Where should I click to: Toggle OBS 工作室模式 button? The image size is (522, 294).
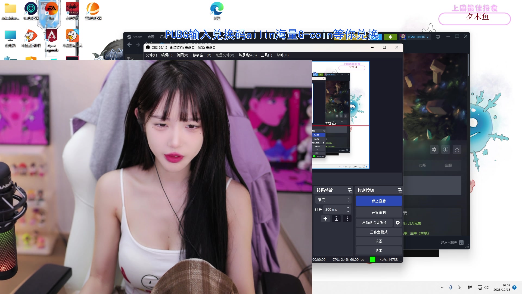(x=379, y=232)
